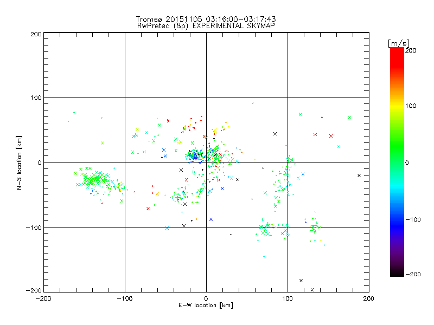Image resolution: width=434 pixels, height=325 pixels.
Task: Click the 'E-W location [km]' axis label
Action: click(206, 305)
